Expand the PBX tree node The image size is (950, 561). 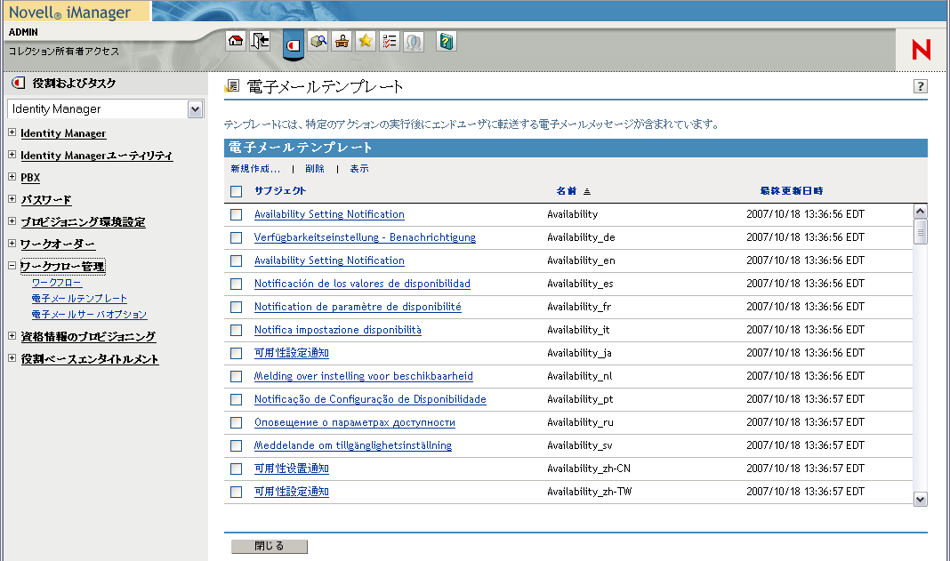[x=12, y=176]
